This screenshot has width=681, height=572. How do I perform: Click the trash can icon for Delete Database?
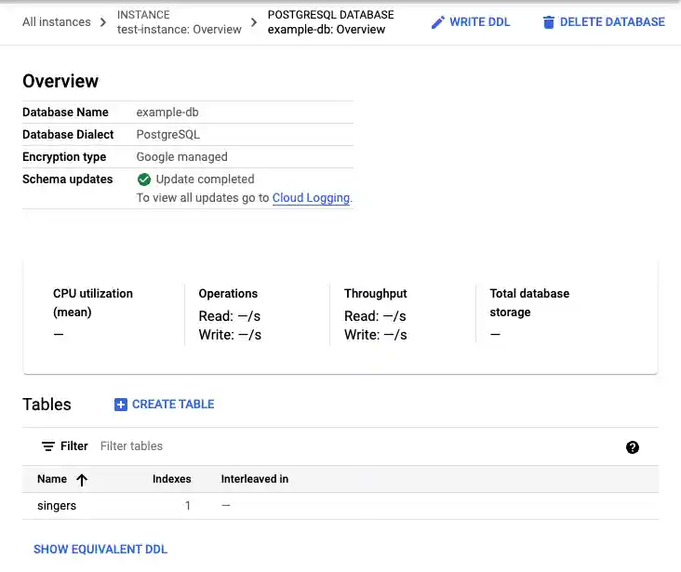pos(549,22)
